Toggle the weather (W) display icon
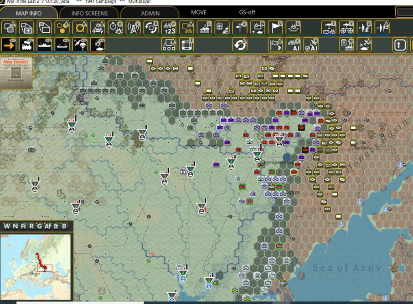This screenshot has width=413, height=304. [258, 28]
